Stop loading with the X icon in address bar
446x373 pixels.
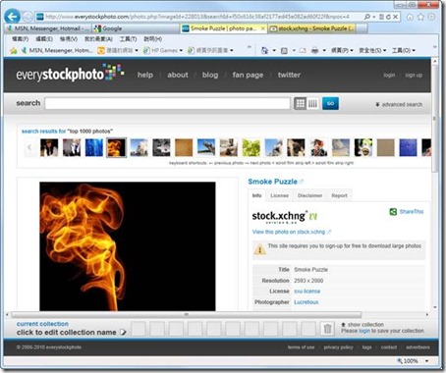point(395,17)
